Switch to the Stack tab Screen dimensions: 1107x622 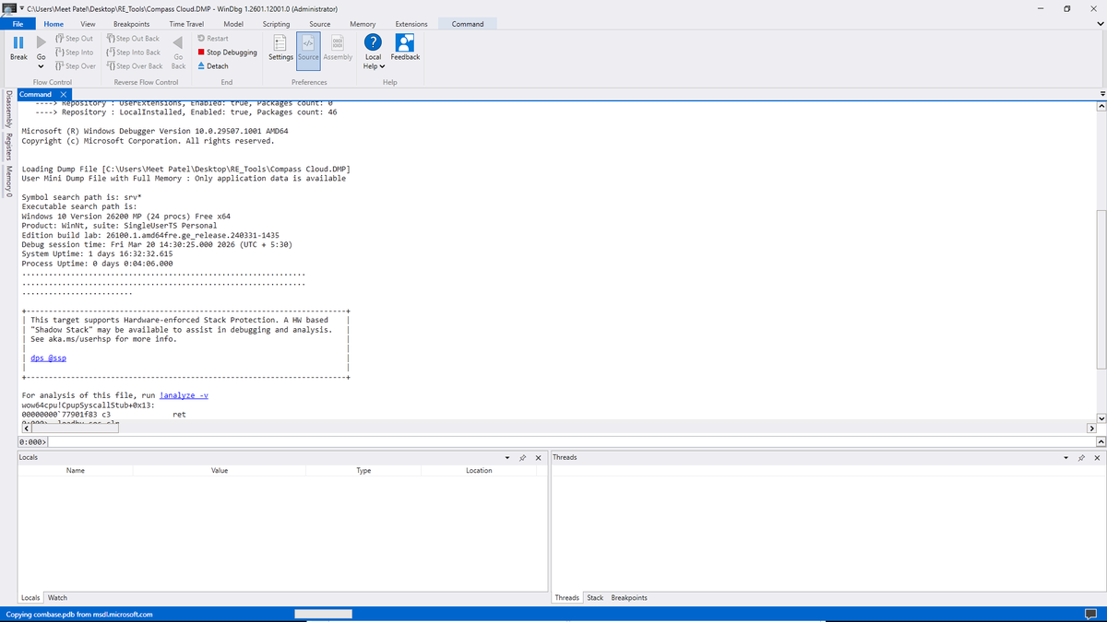[595, 598]
